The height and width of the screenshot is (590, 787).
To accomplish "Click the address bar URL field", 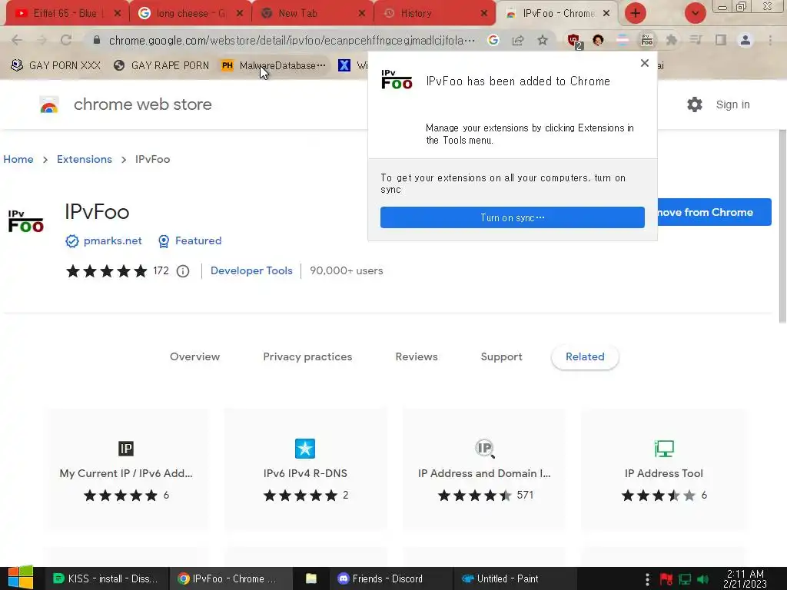I will (x=291, y=40).
